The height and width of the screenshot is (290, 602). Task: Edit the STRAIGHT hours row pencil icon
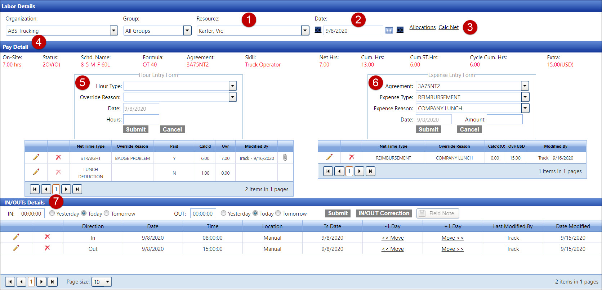point(36,157)
